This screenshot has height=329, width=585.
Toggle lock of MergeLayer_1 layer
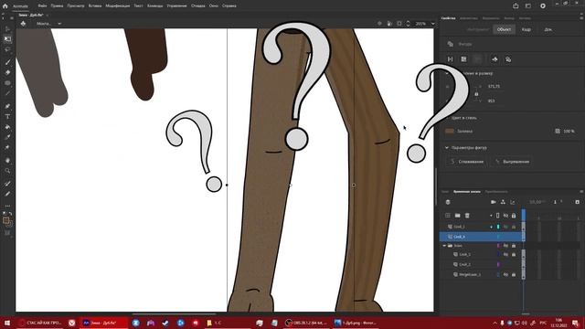pyautogui.click(x=514, y=274)
